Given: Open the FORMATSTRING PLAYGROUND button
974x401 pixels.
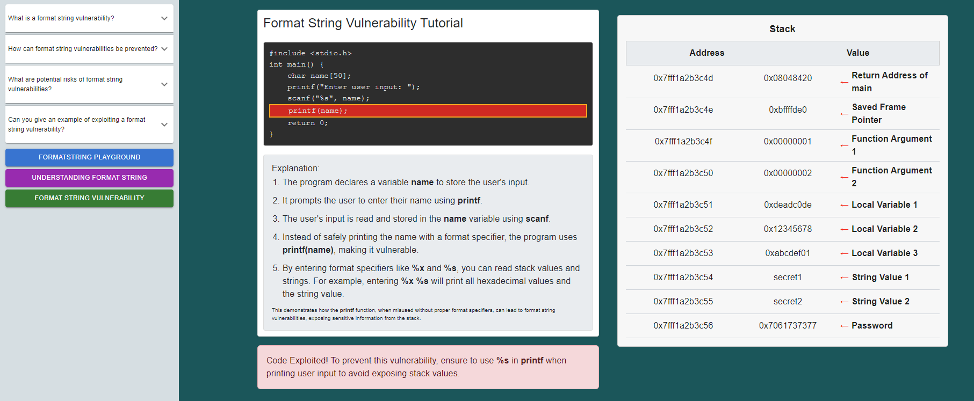Looking at the screenshot, I should 89,157.
